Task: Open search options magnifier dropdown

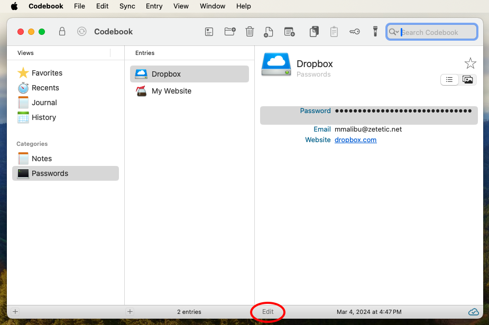Action: click(x=394, y=32)
